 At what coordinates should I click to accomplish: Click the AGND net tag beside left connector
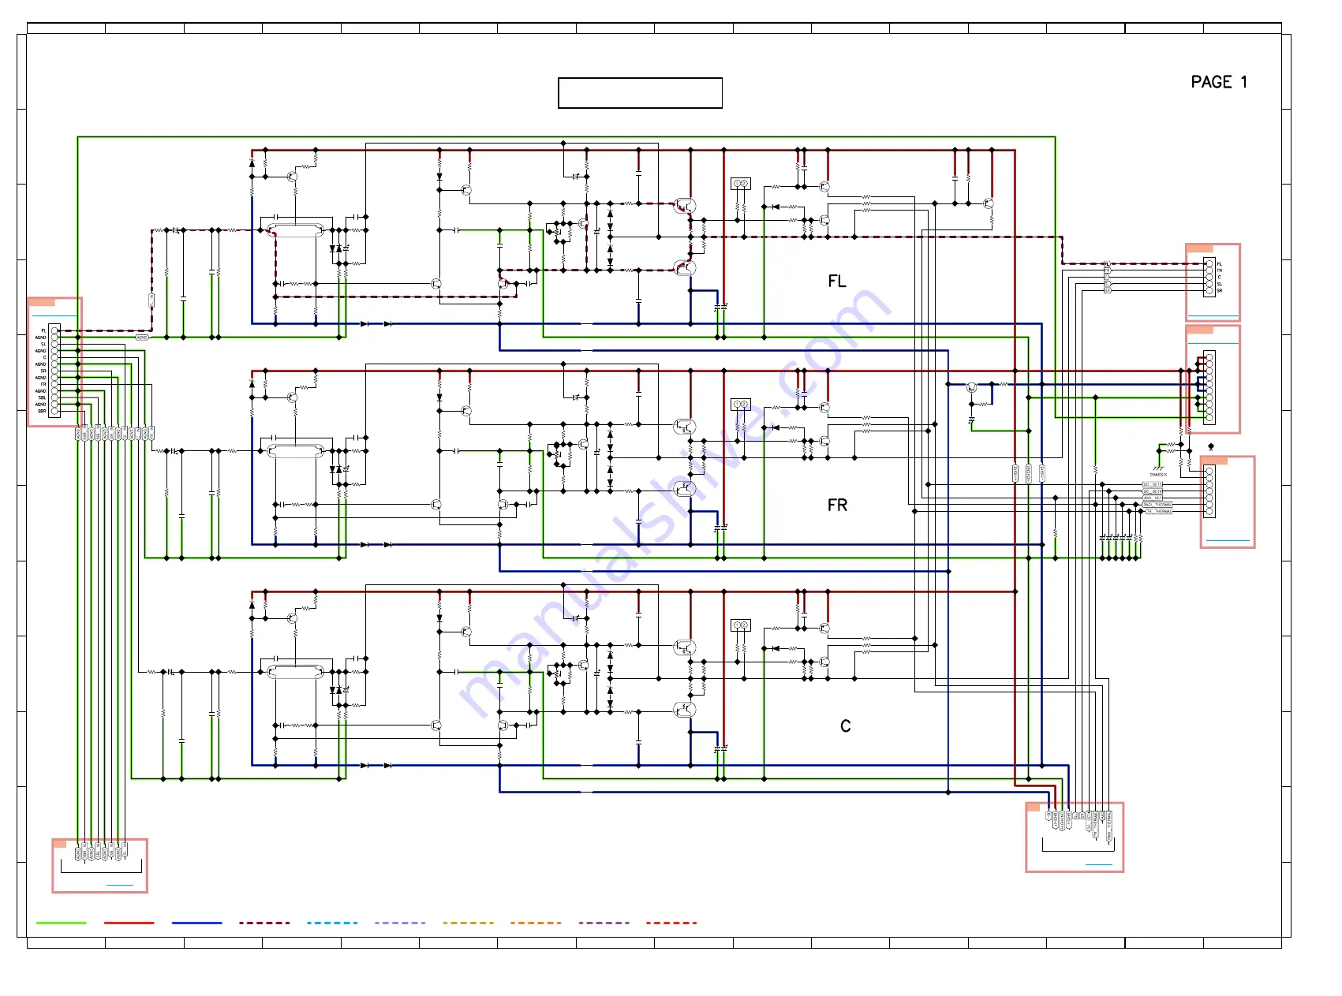pyautogui.click(x=142, y=338)
